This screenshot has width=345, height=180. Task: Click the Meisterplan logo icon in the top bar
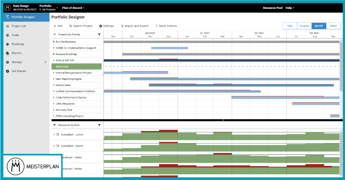click(x=8, y=8)
